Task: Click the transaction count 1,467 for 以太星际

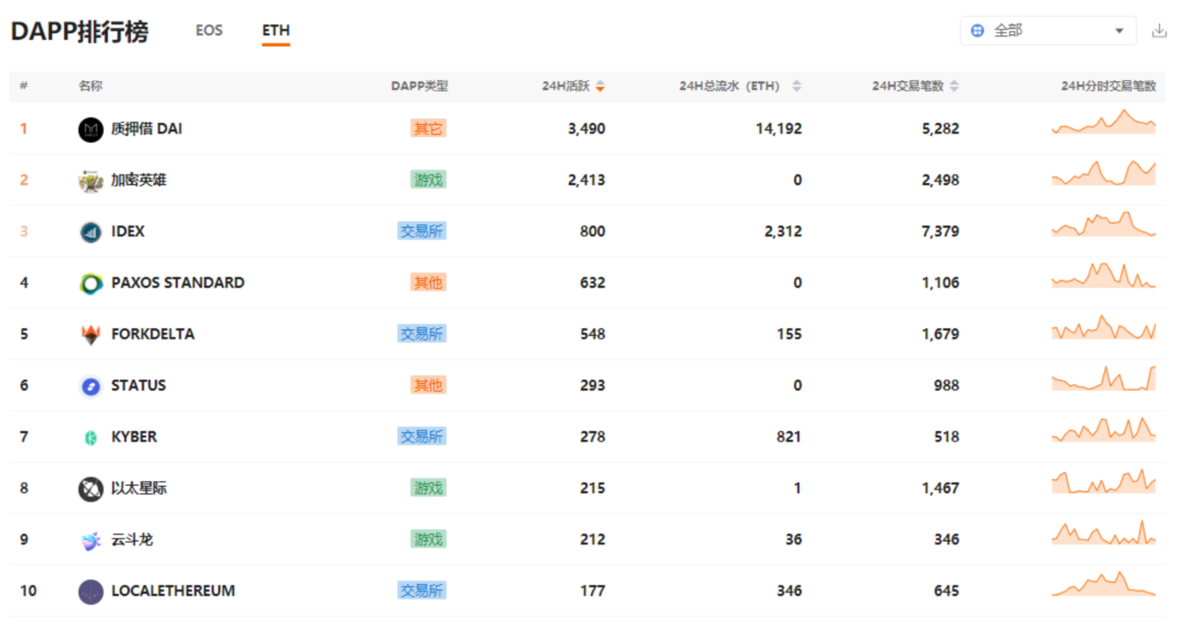Action: coord(940,488)
